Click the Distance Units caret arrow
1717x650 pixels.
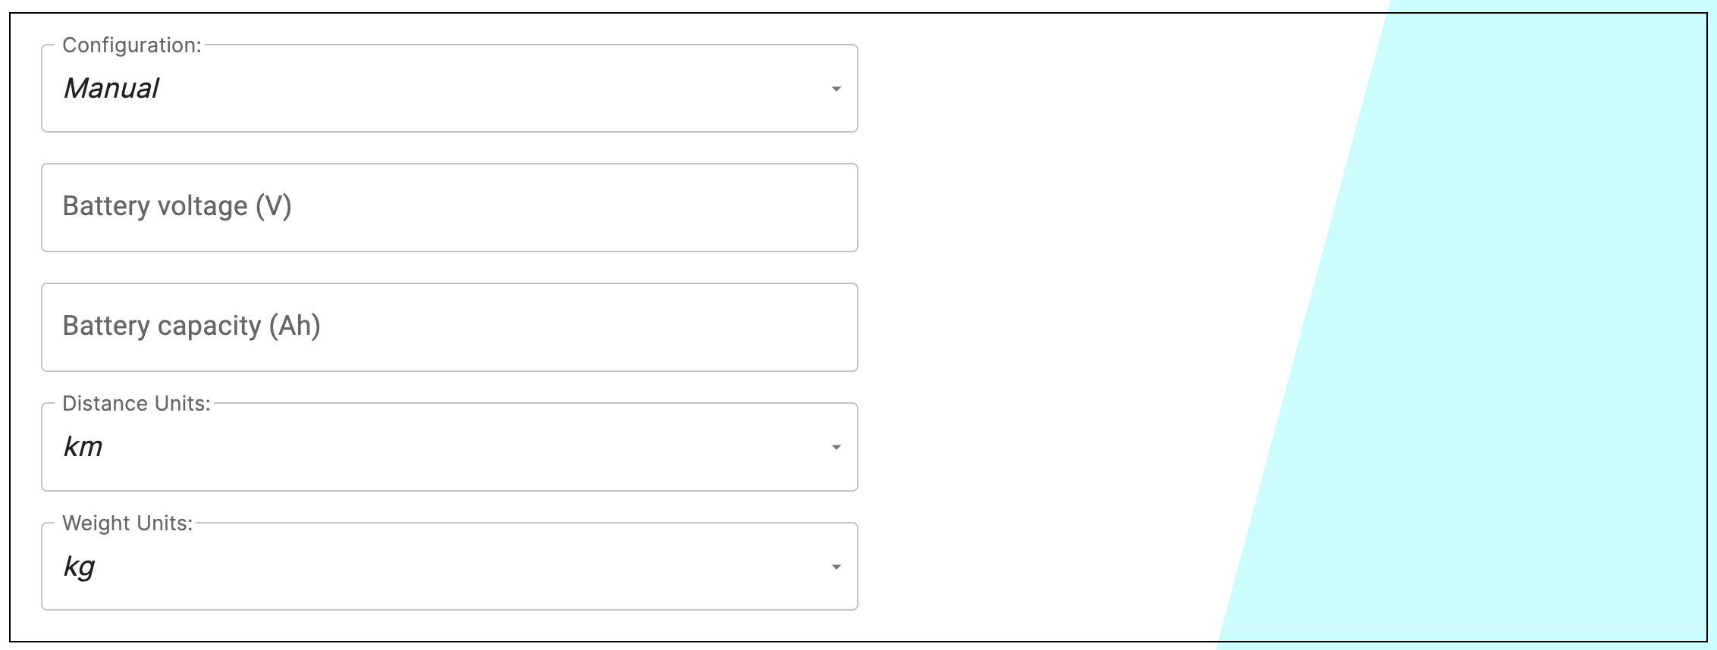[836, 448]
